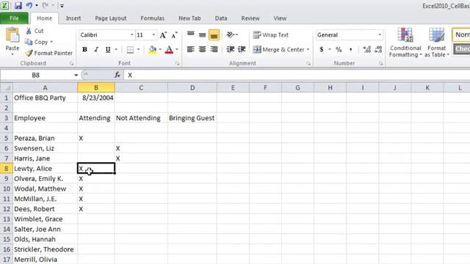
Task: Set Bottom Align for cell
Action: coord(214,34)
